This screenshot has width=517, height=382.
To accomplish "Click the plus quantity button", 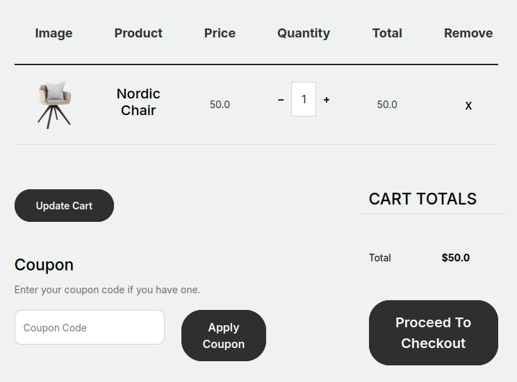I will 327,100.
